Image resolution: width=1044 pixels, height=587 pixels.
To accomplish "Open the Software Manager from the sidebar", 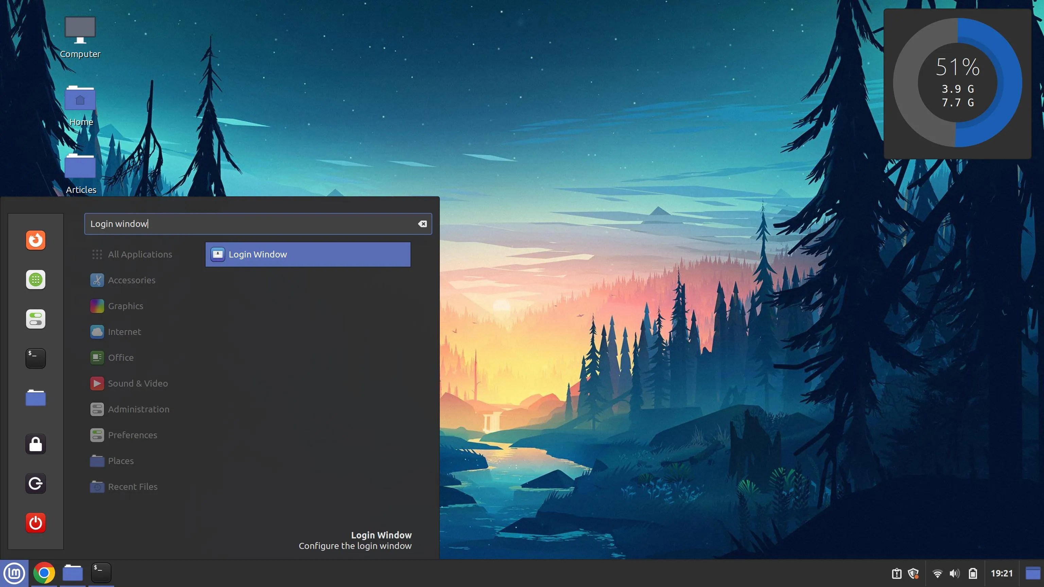I will tap(35, 280).
